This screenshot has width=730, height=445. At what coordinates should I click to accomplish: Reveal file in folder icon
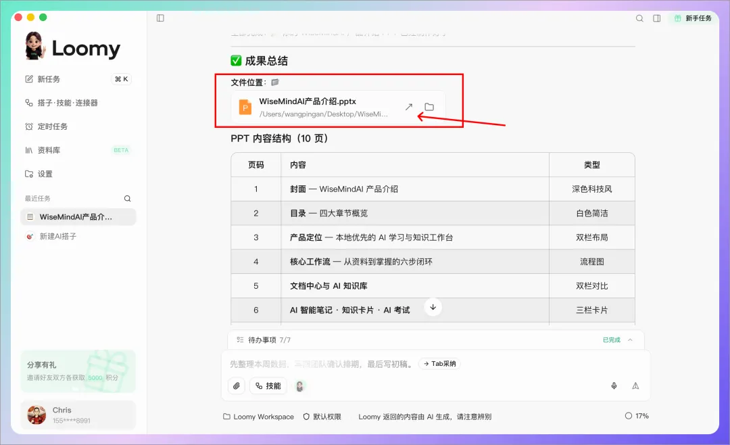click(x=429, y=107)
